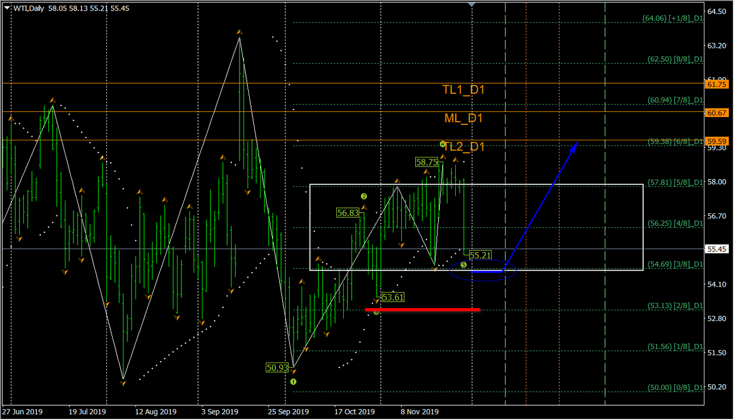Select the (50.00) [0/8]_D1 level label
This screenshot has width=734, height=420.
[x=676, y=388]
